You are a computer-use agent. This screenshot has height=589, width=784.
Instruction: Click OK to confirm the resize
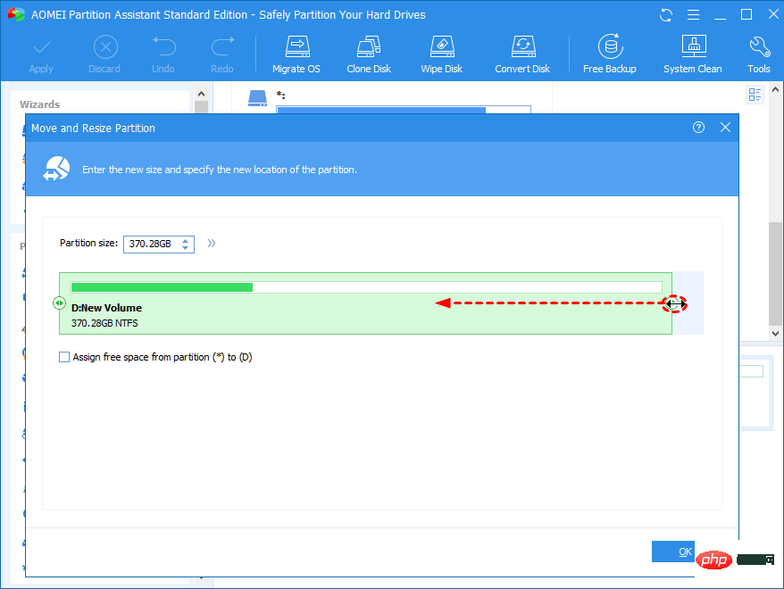click(x=684, y=552)
